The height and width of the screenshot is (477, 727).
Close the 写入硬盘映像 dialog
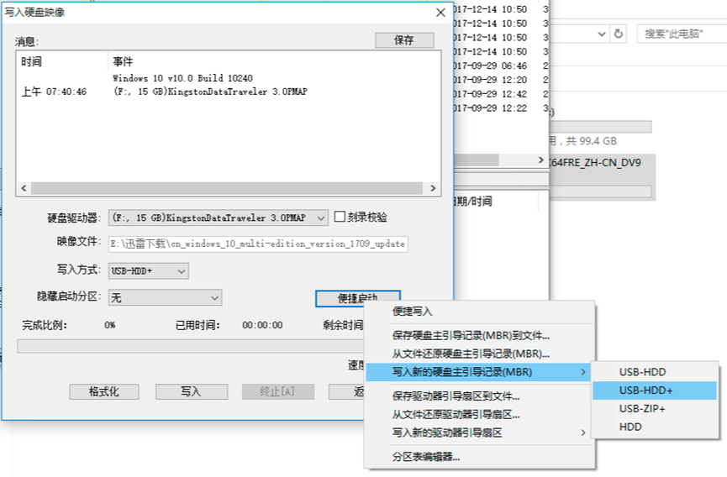coord(441,13)
